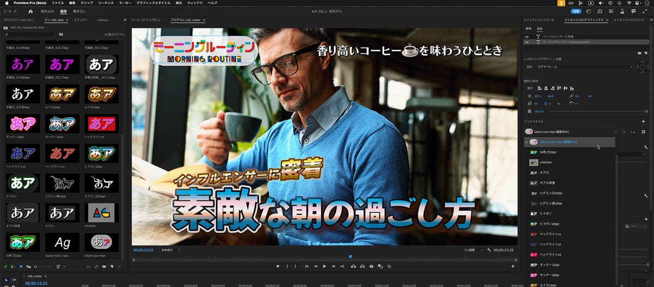Viewport: 654px width, 287px height.
Task: Open the Beta flask icon
Action: pos(621,11)
